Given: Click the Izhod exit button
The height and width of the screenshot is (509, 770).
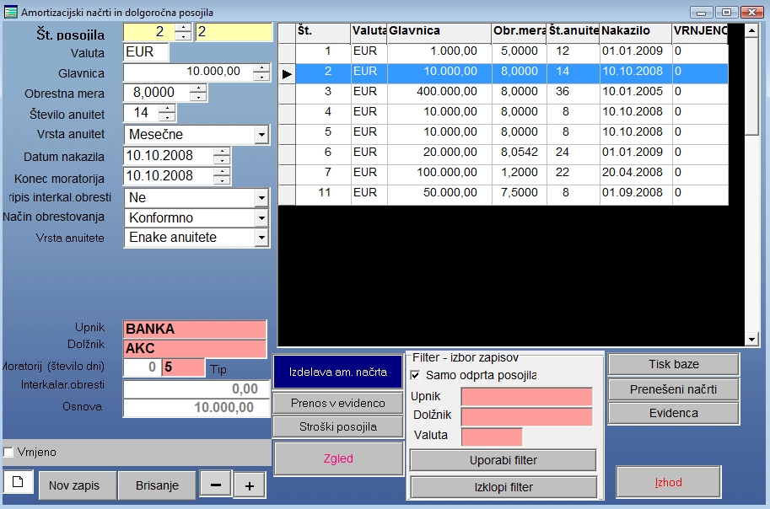Looking at the screenshot, I should coord(669,483).
